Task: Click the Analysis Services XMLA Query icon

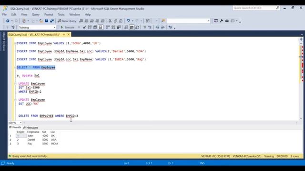Action: [x=97, y=21]
